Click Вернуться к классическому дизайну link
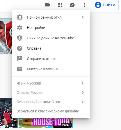This screenshot has height=130, width=121. tap(47, 111)
